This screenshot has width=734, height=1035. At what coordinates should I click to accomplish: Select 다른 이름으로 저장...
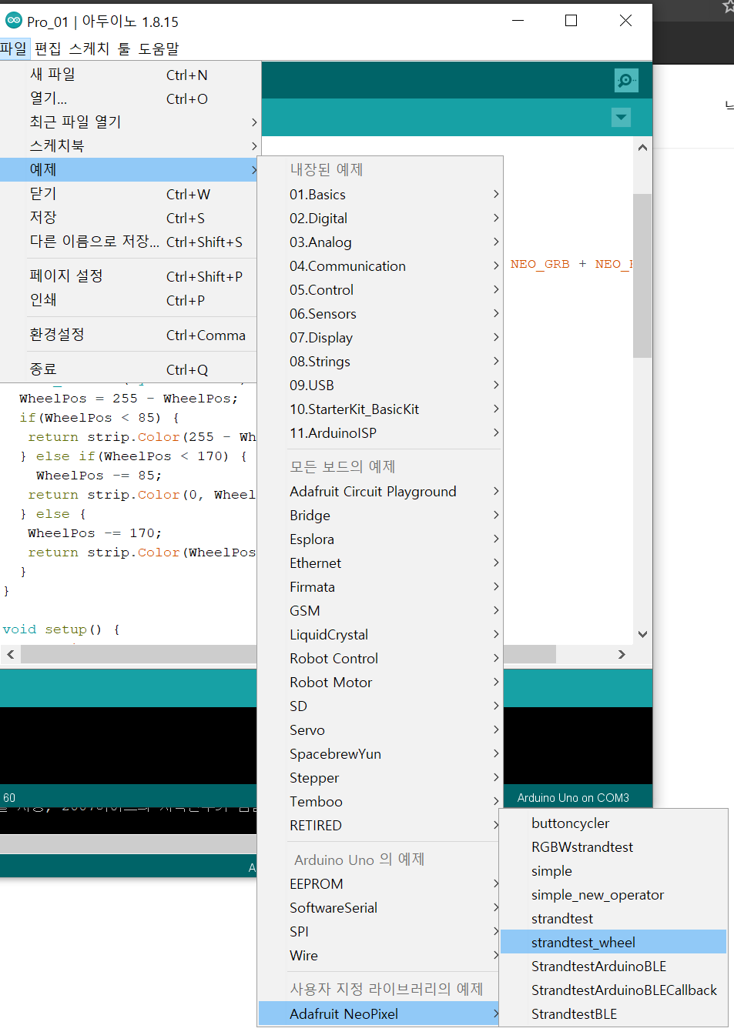pyautogui.click(x=129, y=242)
